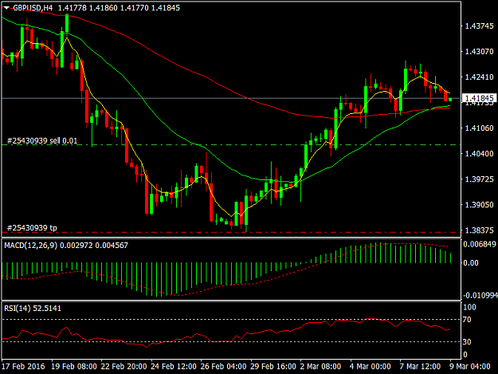The height and width of the screenshot is (374, 498).
Task: Click the MACD zero level label 0.00
Action: (x=471, y=263)
